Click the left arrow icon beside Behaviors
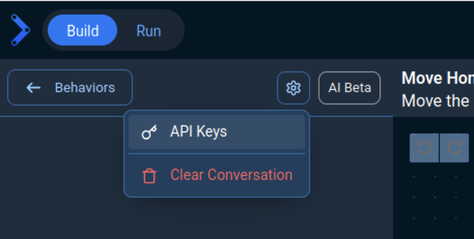 [x=34, y=88]
